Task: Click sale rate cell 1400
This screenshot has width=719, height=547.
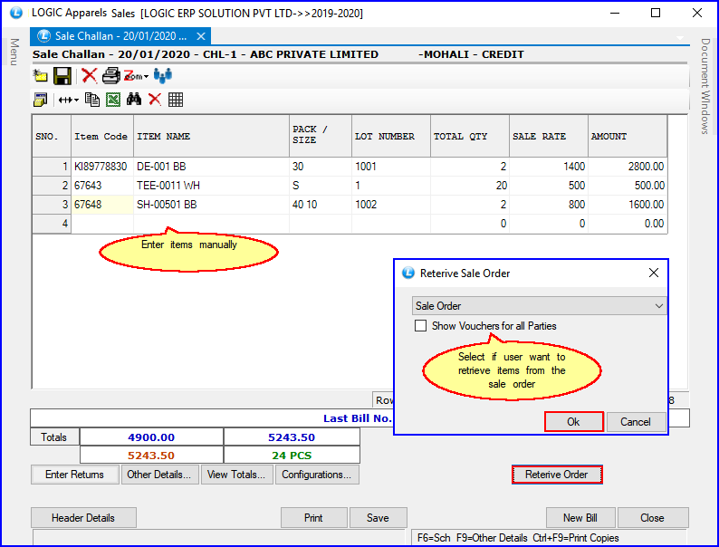Action: click(x=549, y=167)
